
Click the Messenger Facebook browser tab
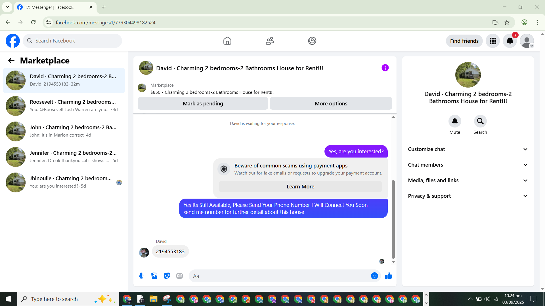[x=55, y=7]
